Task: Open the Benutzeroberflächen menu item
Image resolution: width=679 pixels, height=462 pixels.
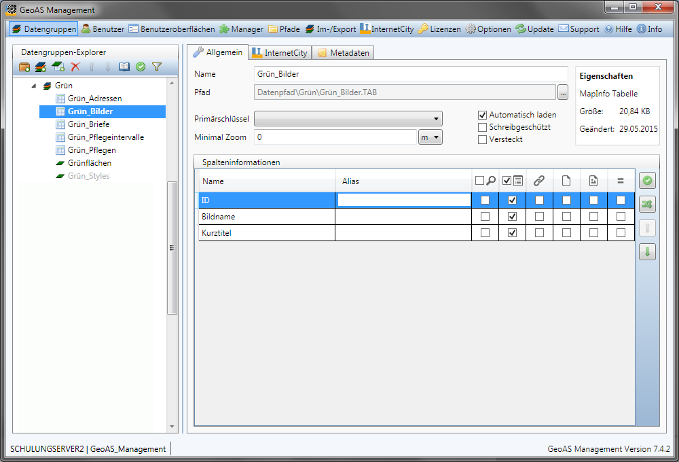Action: [x=171, y=29]
